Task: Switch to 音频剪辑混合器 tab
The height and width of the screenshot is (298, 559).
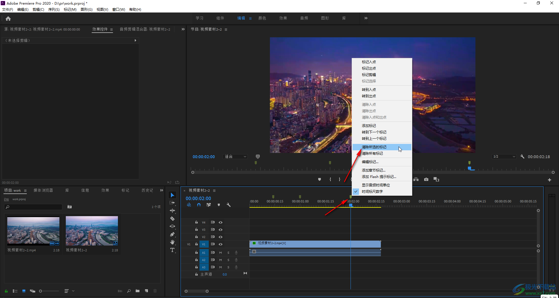Action: tap(145, 29)
